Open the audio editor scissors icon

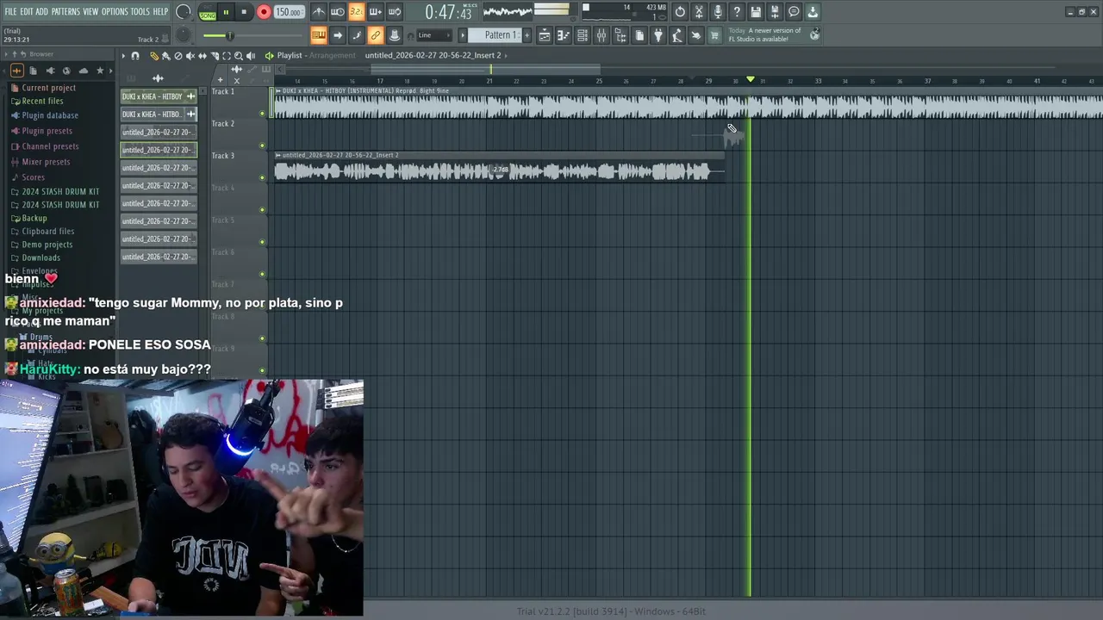click(x=699, y=12)
